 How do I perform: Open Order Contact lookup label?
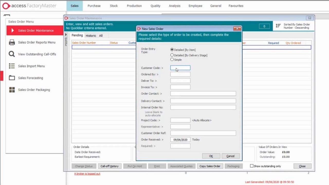pyautogui.click(x=151, y=94)
